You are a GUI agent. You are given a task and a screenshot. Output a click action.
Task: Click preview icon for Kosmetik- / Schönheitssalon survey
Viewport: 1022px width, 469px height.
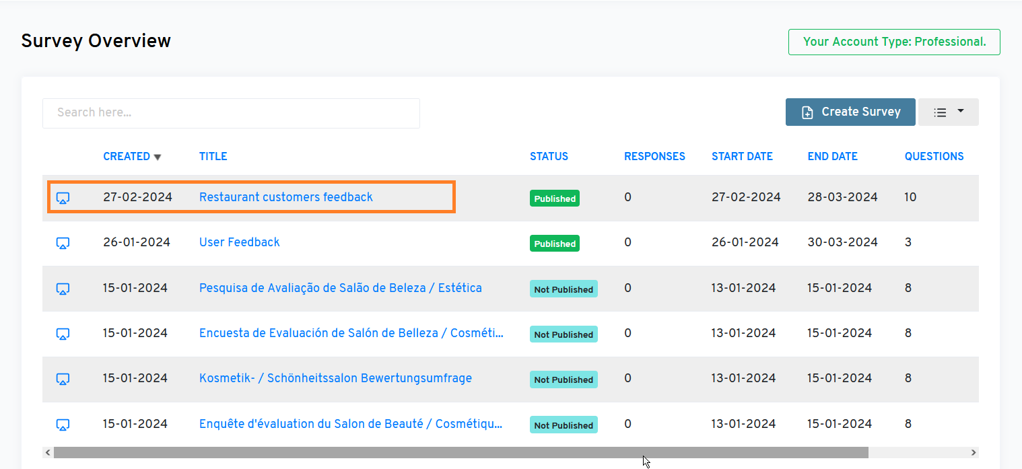[x=63, y=379]
